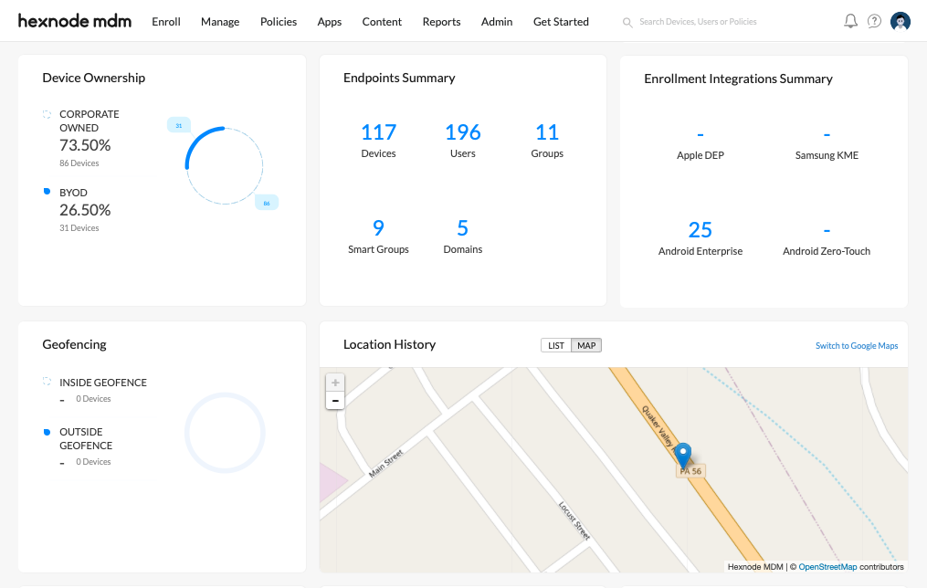This screenshot has height=588, width=927.
Task: Click the map zoom in plus button
Action: 335,383
